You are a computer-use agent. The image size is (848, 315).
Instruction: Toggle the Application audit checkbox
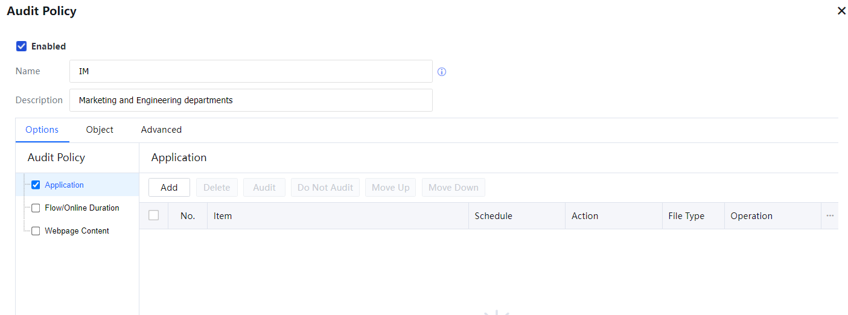36,185
